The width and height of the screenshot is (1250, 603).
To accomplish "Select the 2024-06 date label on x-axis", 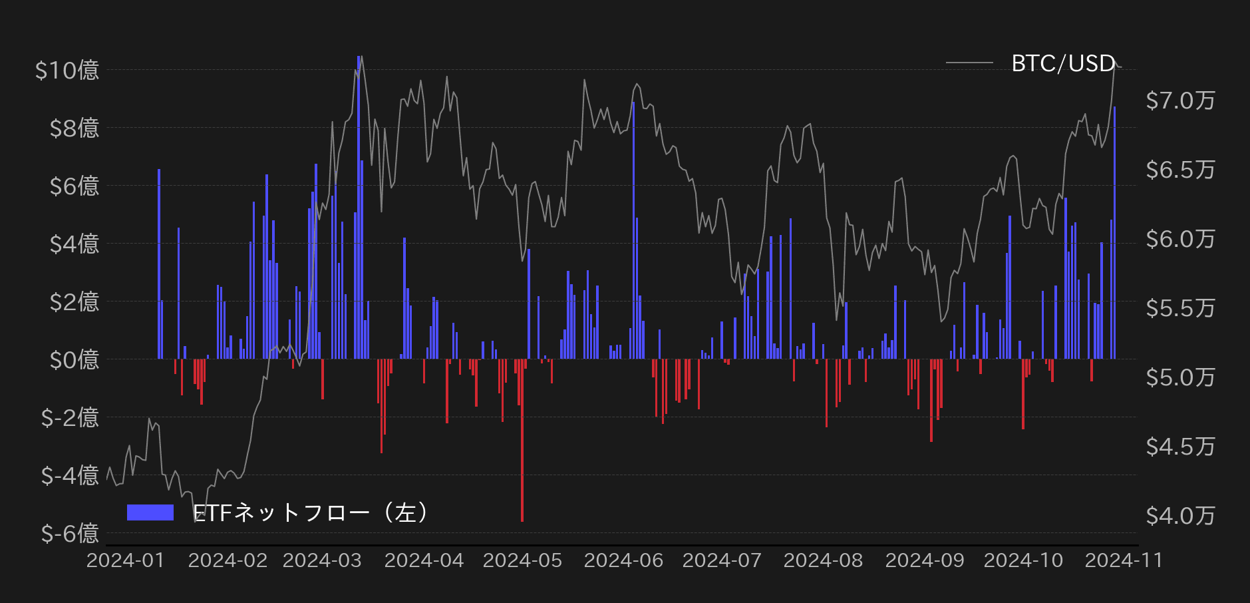I will click(x=623, y=560).
